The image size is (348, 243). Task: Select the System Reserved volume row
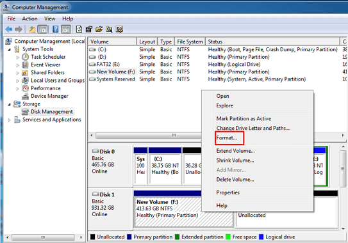click(x=217, y=79)
